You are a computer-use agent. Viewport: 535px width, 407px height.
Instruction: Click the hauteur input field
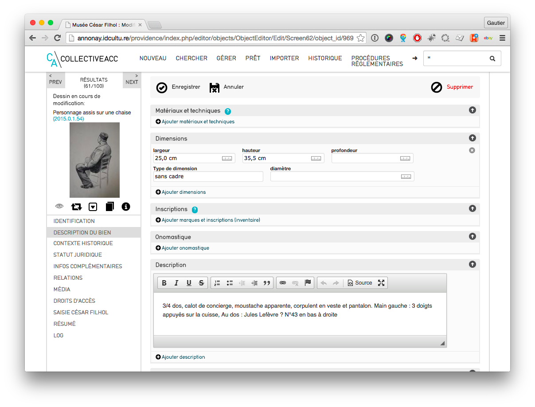tap(283, 158)
